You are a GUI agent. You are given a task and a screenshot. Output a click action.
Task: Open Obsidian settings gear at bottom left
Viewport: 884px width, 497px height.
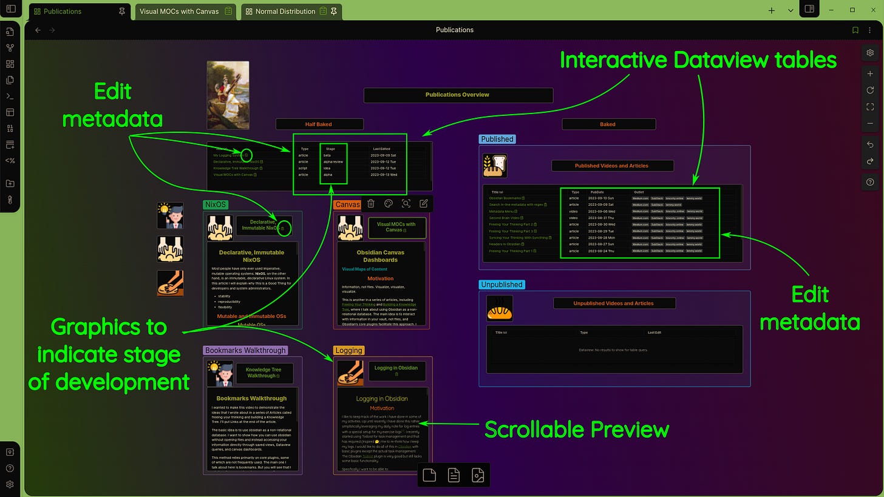[x=10, y=484]
